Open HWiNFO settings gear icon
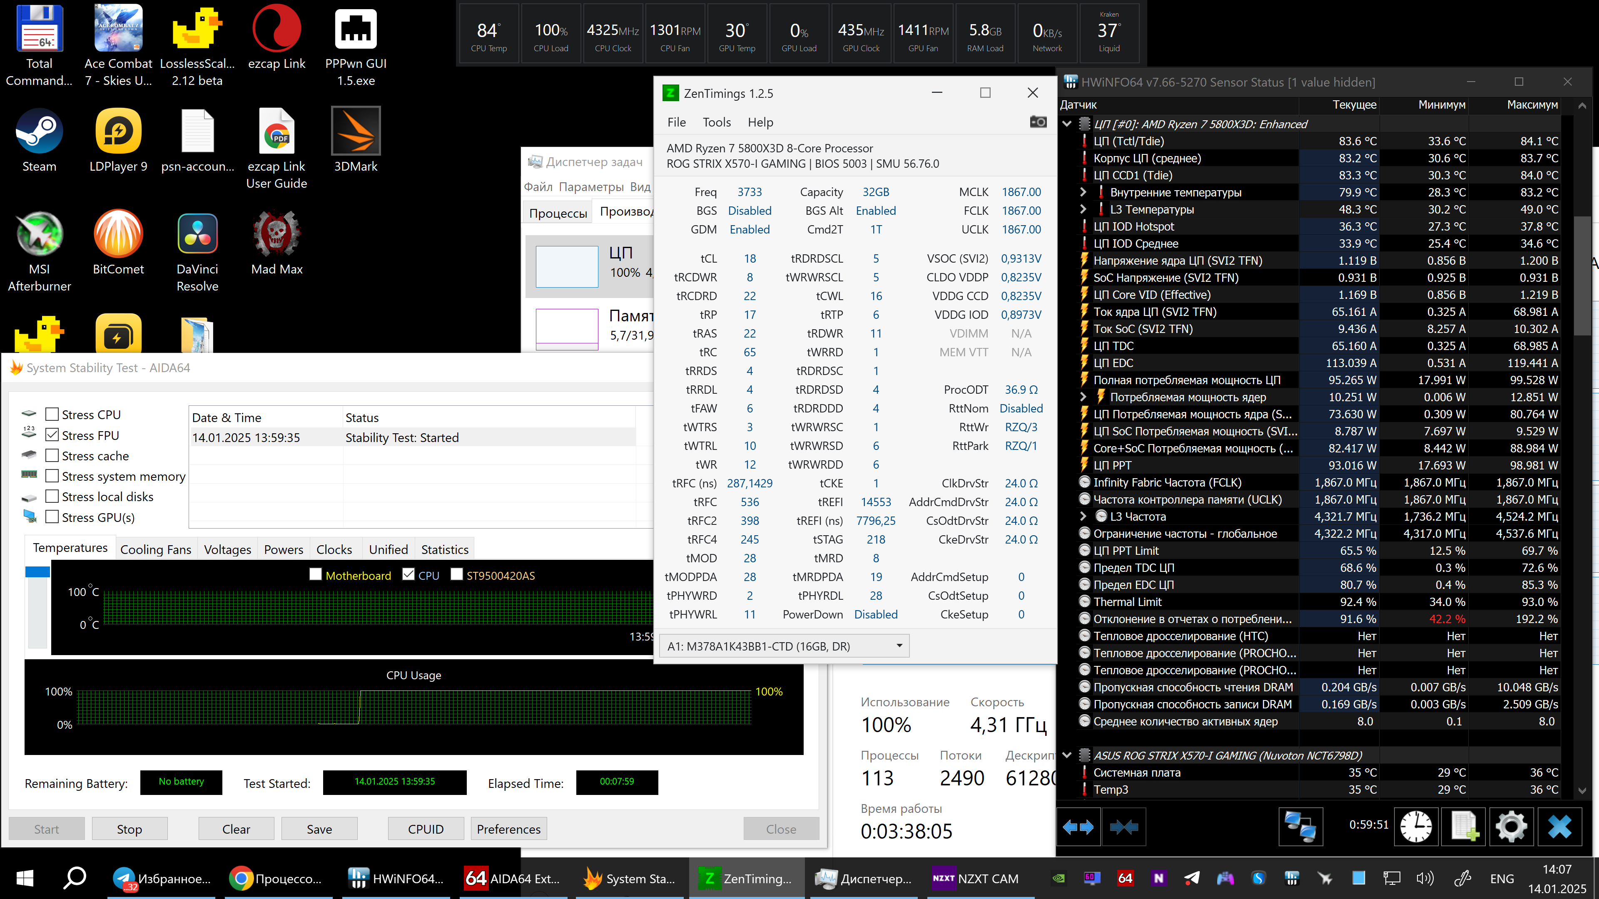This screenshot has height=899, width=1599. pos(1511,827)
